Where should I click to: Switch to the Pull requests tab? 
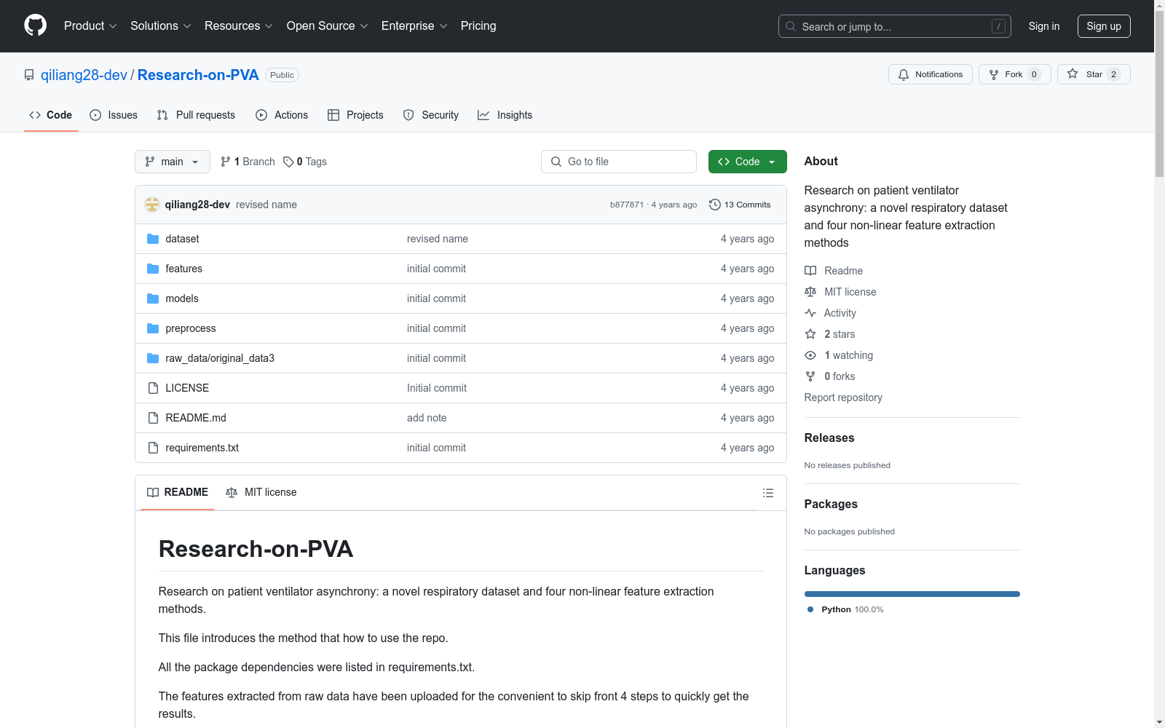click(x=196, y=115)
